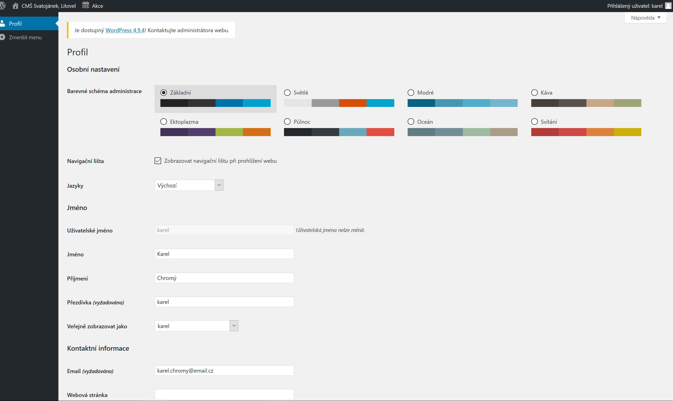This screenshot has height=401, width=673.
Task: Click the Profil person icon in sidebar
Action: pyautogui.click(x=3, y=23)
